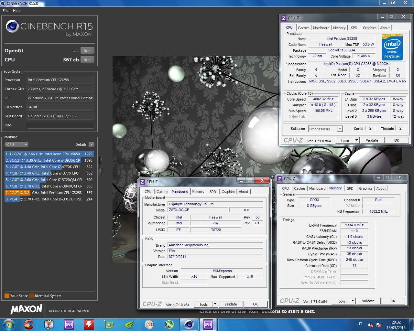Click the Tools button in Mainboard window
This screenshot has height=331, width=414.
coord(203,304)
